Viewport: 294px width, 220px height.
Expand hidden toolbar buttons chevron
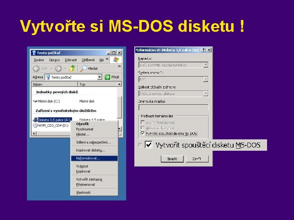[119, 66]
